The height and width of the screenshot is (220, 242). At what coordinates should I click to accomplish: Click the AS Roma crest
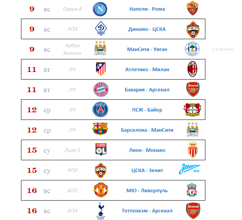click(192, 9)
